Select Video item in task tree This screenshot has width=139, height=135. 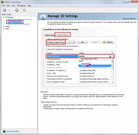click(x=7, y=29)
